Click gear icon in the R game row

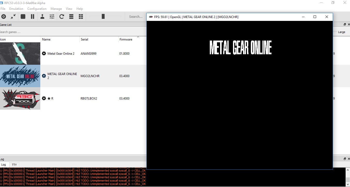(x=44, y=98)
